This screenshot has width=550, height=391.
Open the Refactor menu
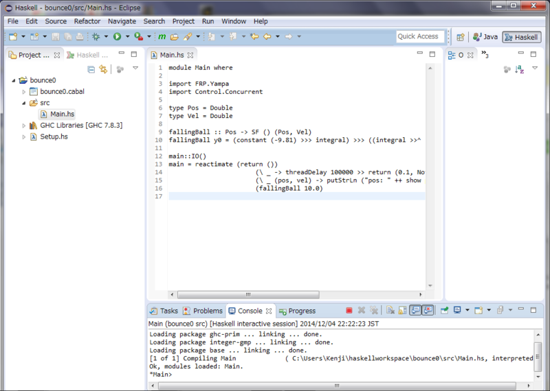point(87,21)
